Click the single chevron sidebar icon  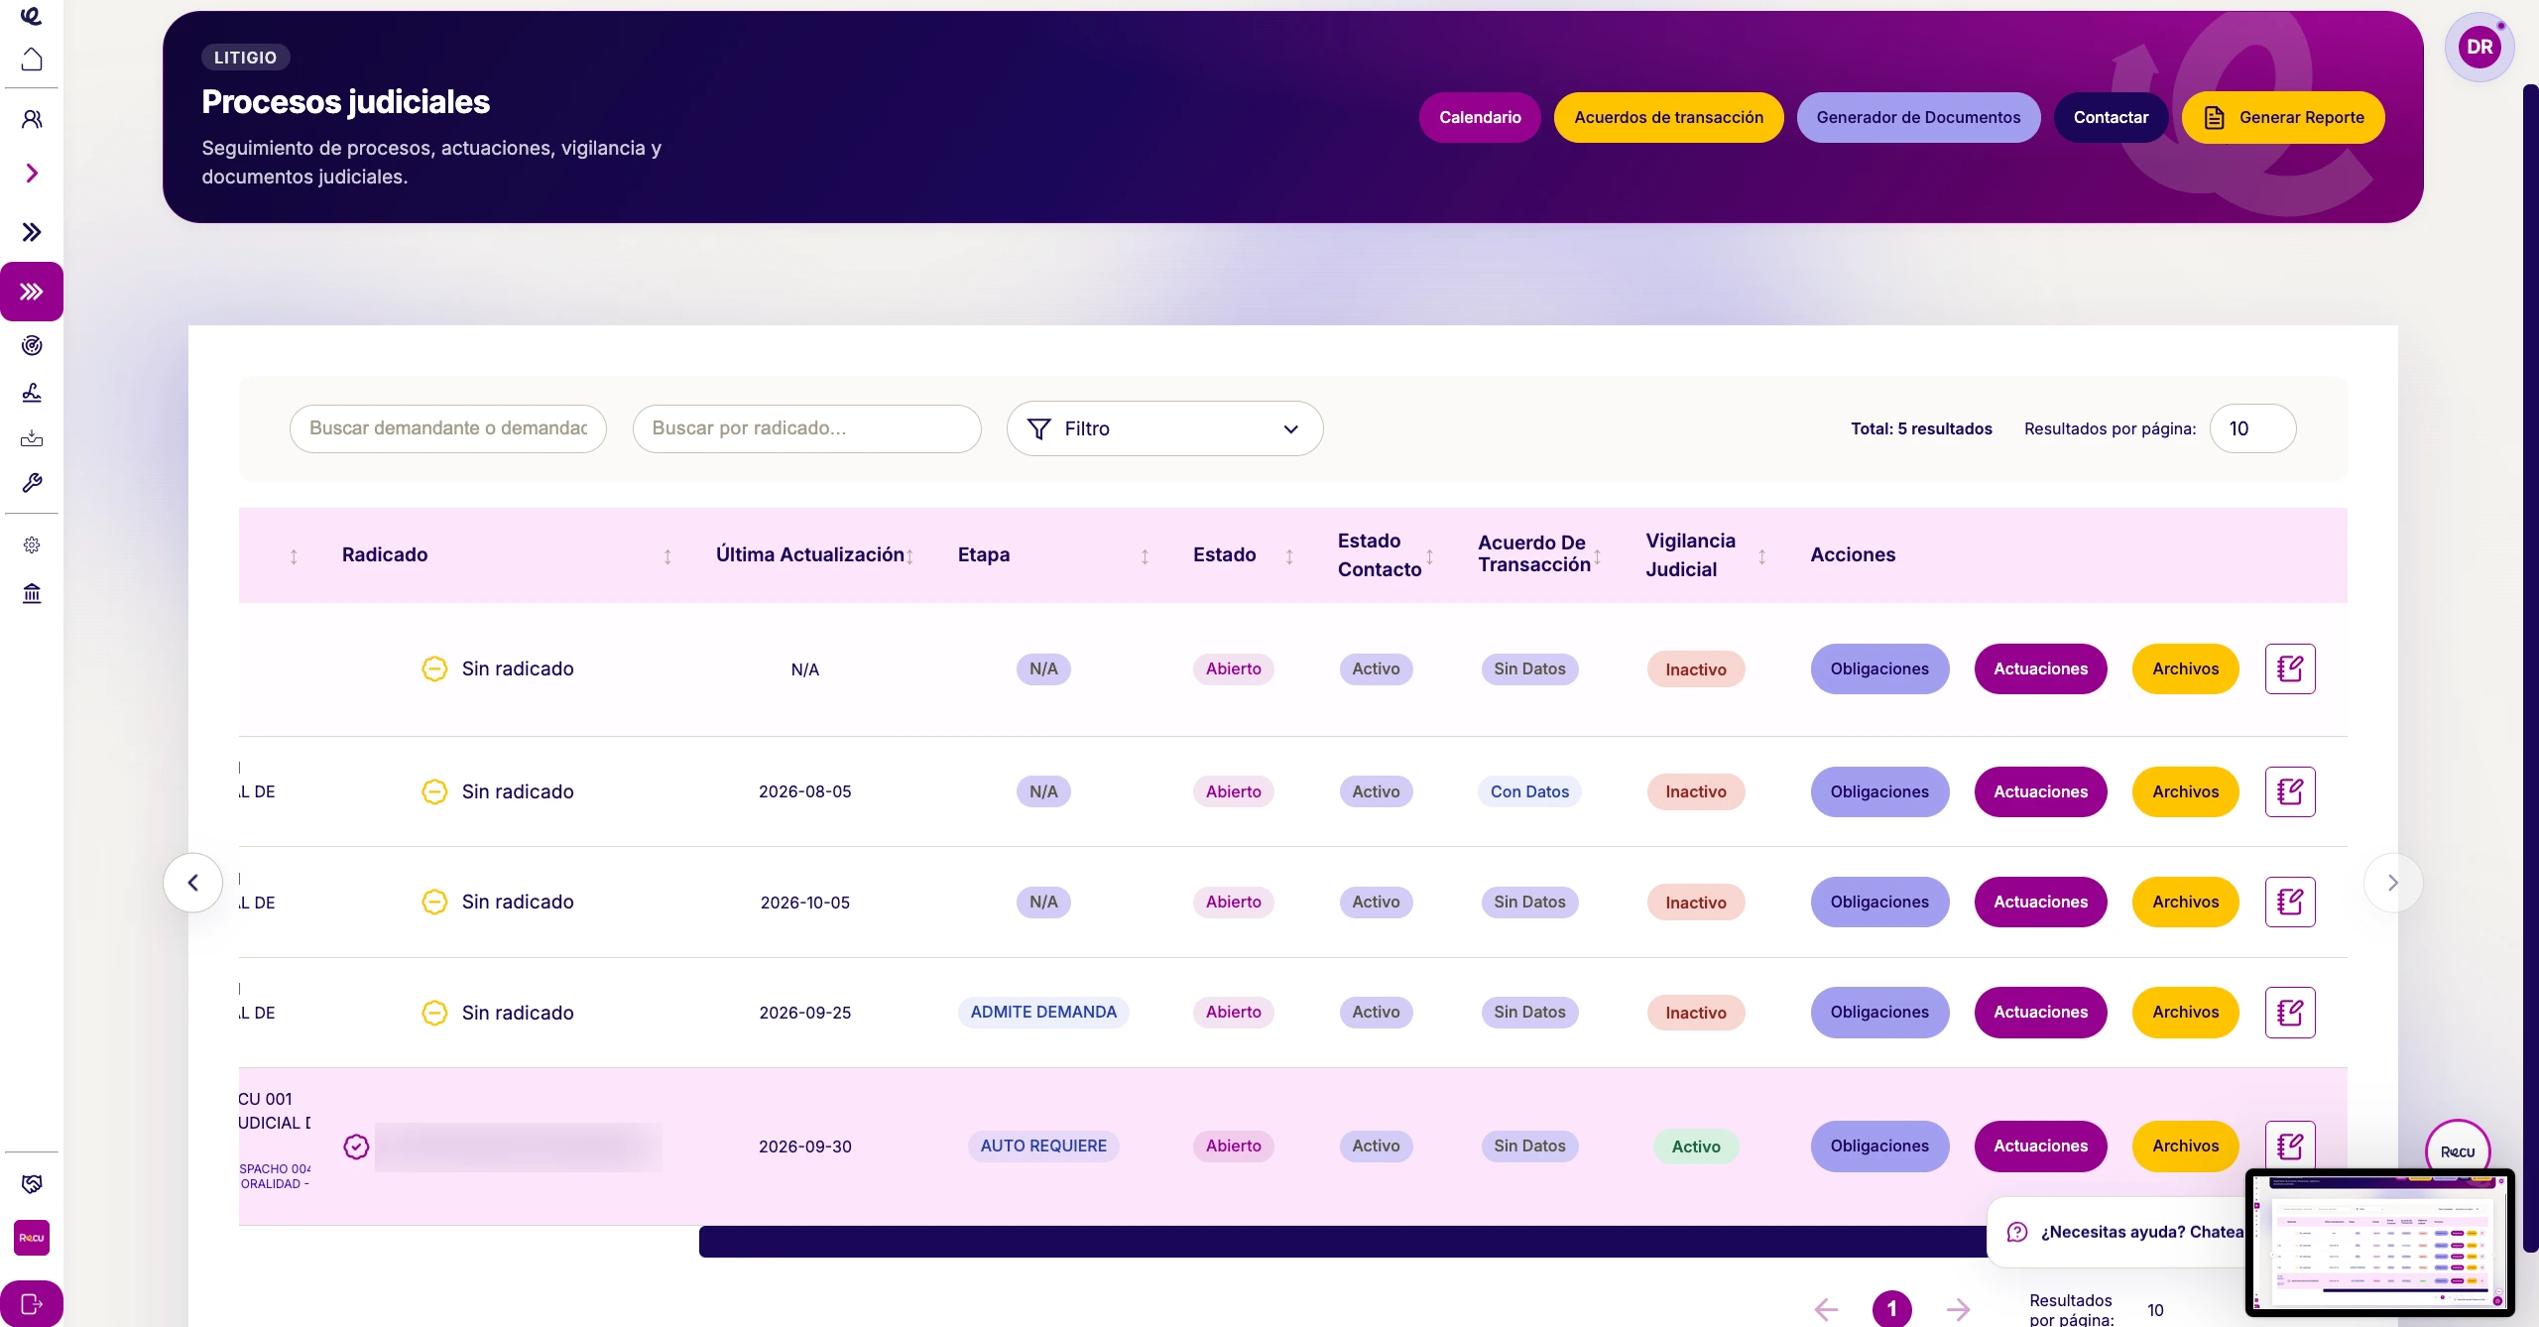pyautogui.click(x=32, y=174)
